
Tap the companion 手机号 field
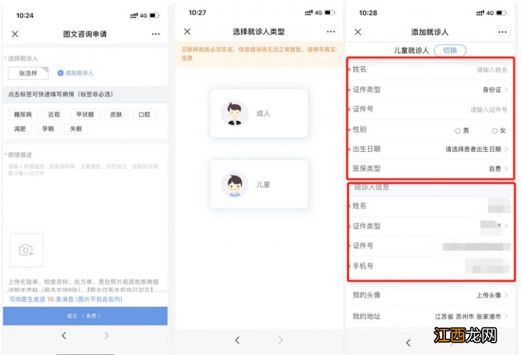tap(430, 266)
